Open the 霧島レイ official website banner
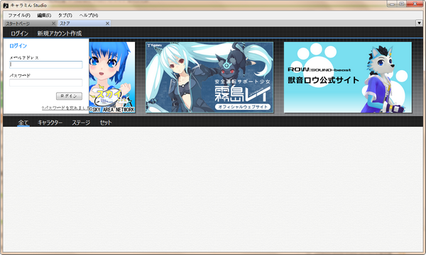 (209, 77)
